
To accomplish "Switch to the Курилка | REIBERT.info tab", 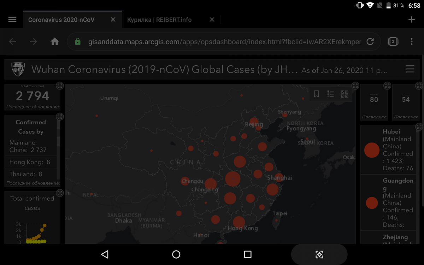I will coord(159,20).
